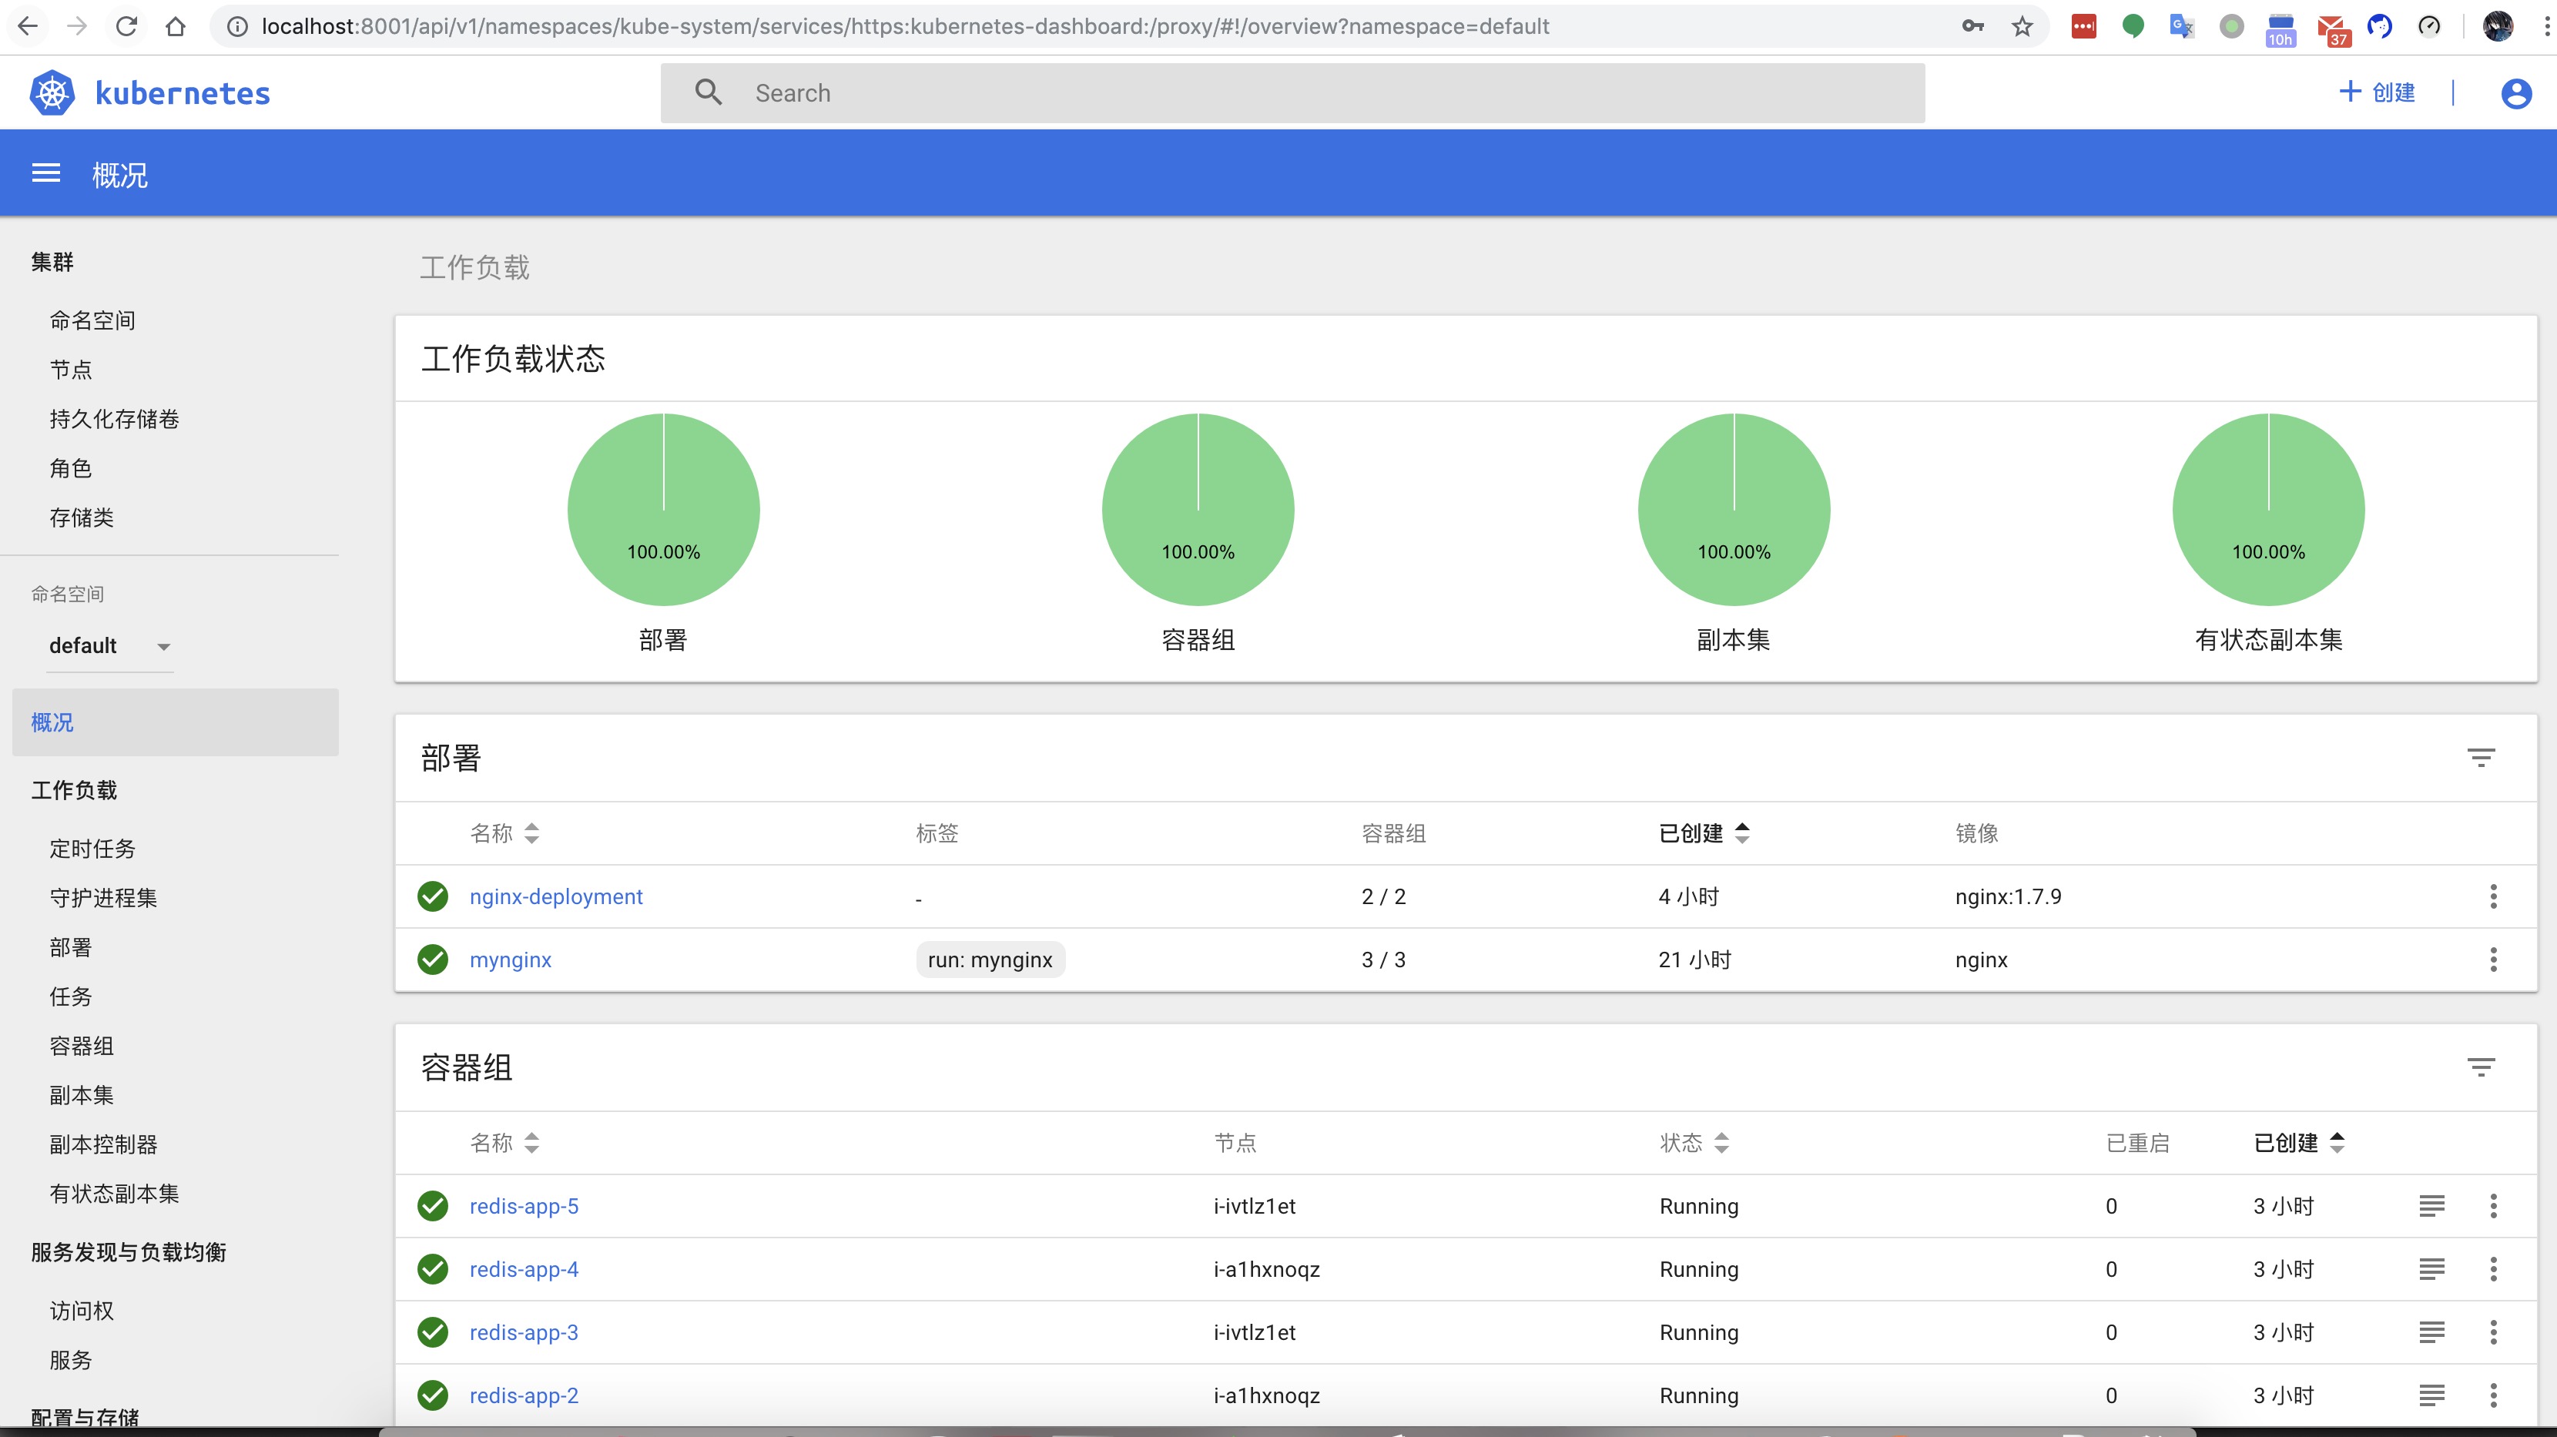Click the 创建 button
The image size is (2557, 1437).
point(2378,93)
